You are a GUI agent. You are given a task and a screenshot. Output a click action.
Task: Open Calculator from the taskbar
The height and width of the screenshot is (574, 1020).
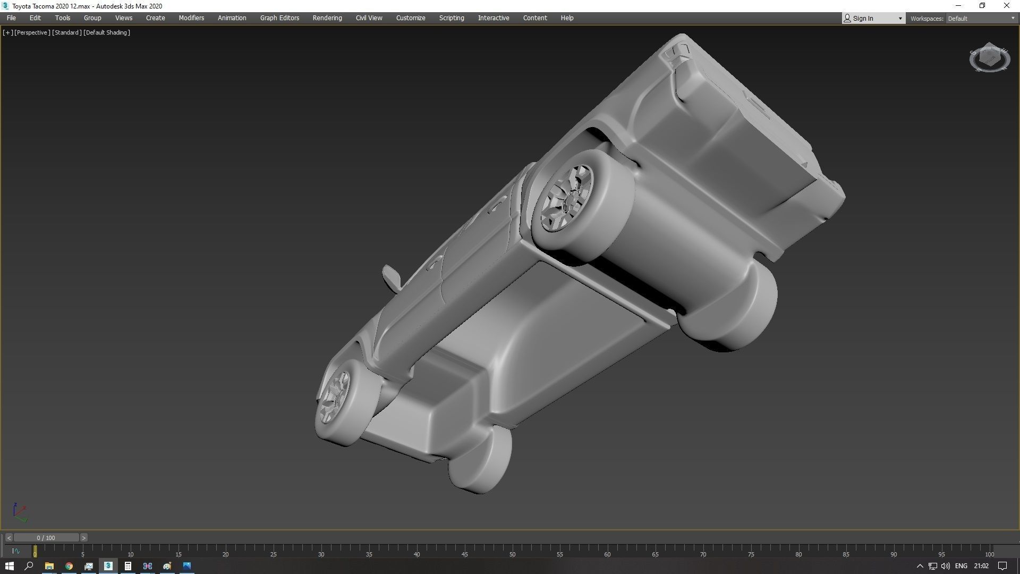(x=127, y=566)
